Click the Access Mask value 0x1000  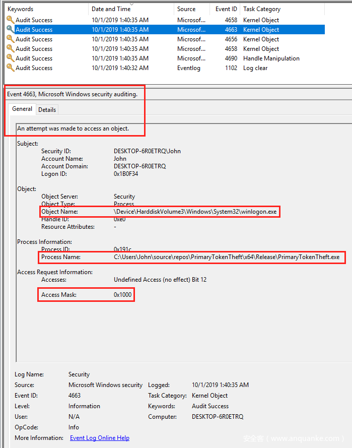(x=123, y=295)
